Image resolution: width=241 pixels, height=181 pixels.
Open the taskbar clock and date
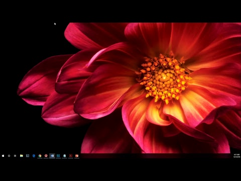click(x=237, y=156)
